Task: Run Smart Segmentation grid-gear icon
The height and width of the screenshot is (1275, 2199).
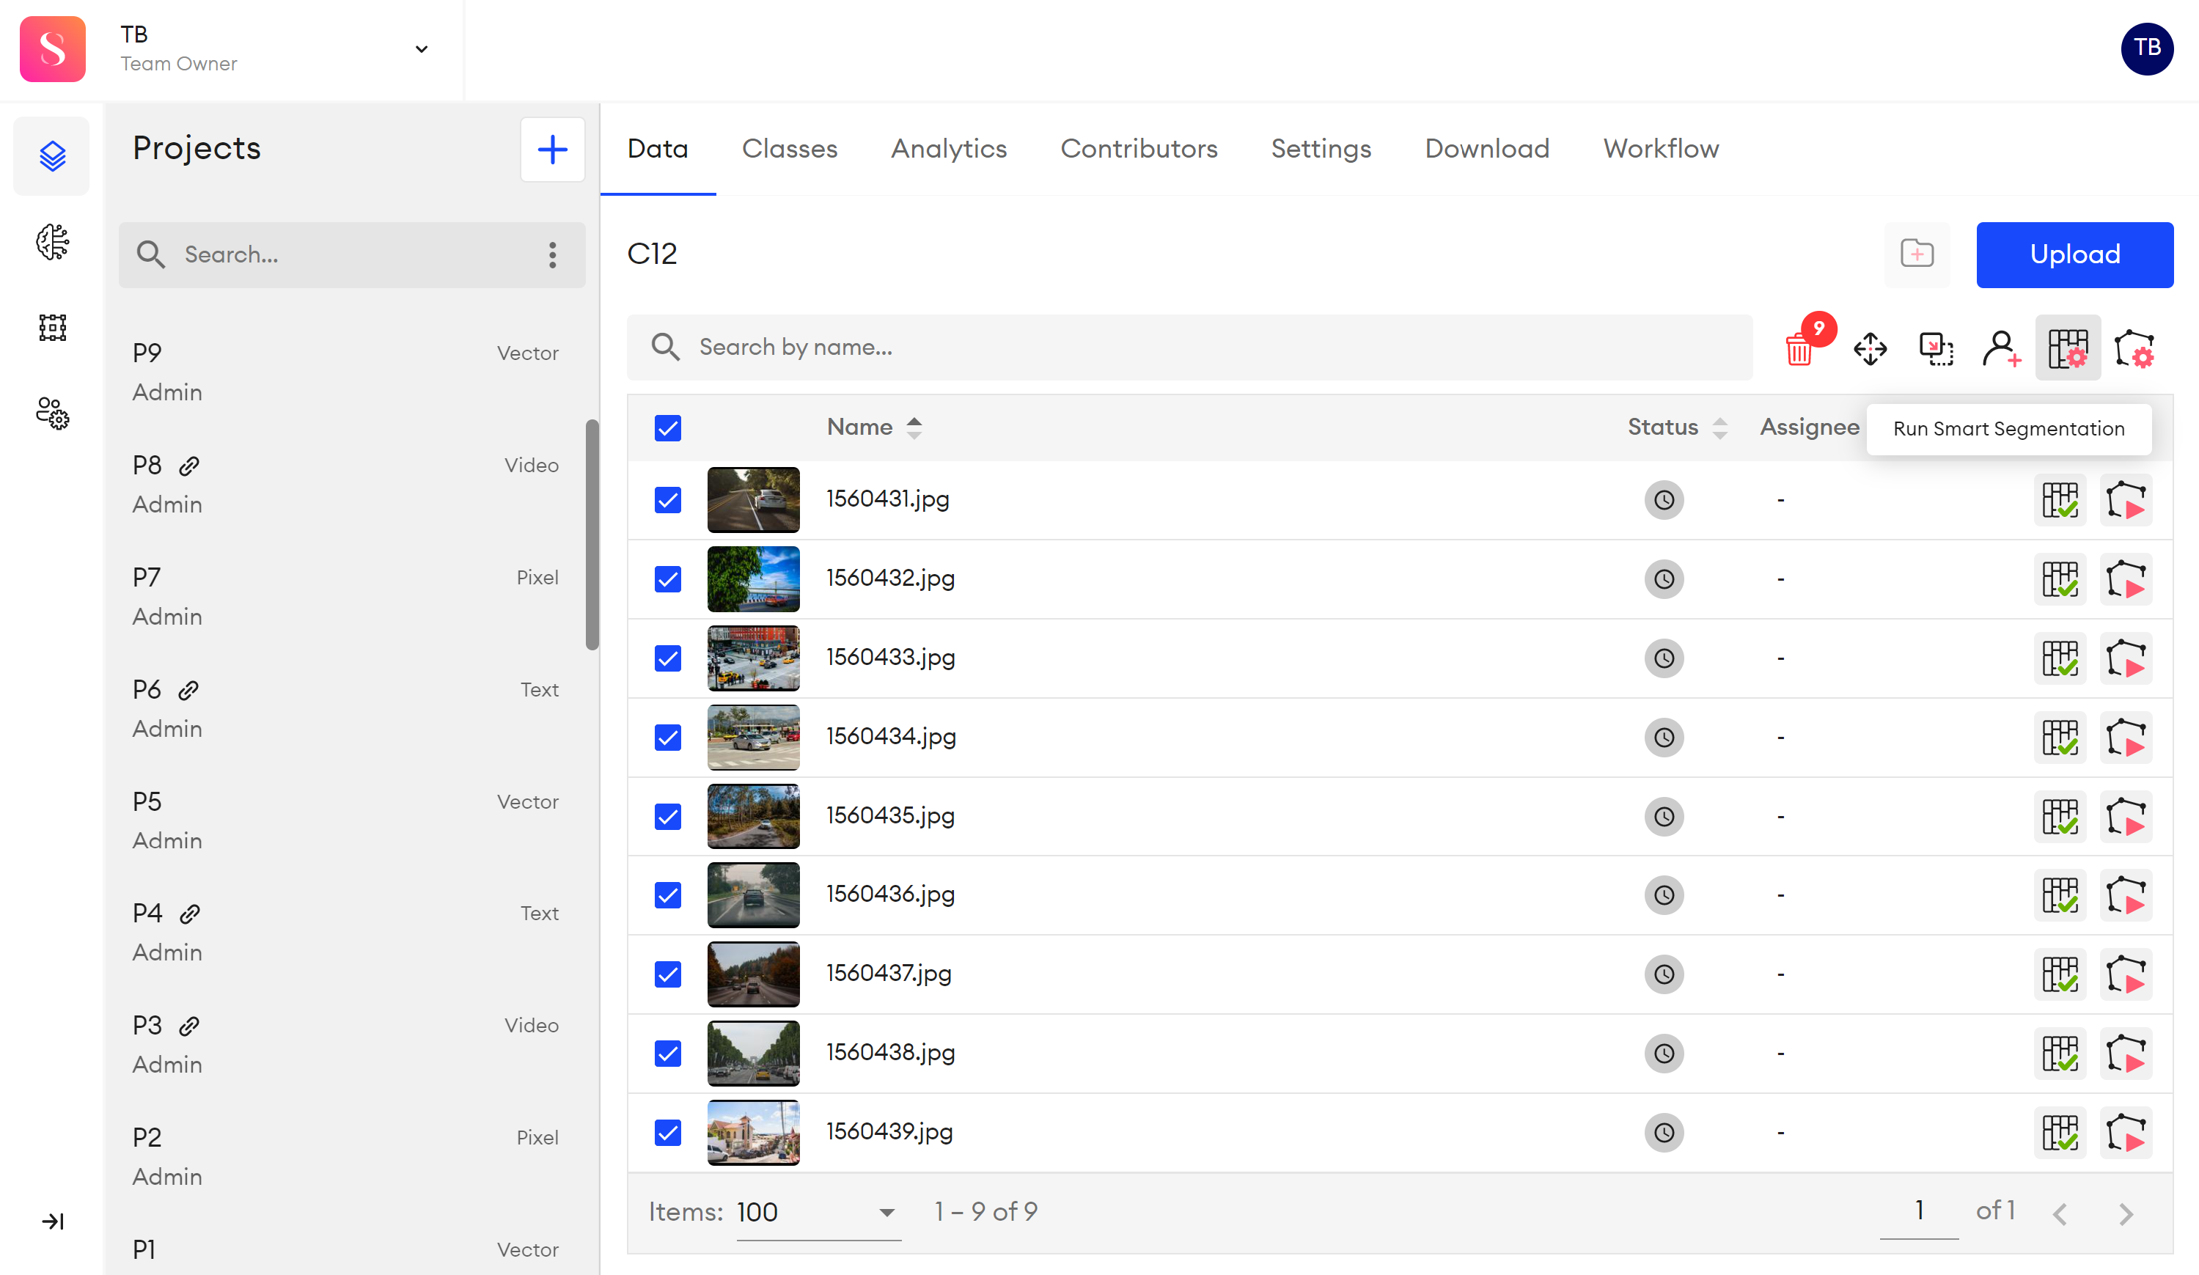Action: (x=2068, y=348)
